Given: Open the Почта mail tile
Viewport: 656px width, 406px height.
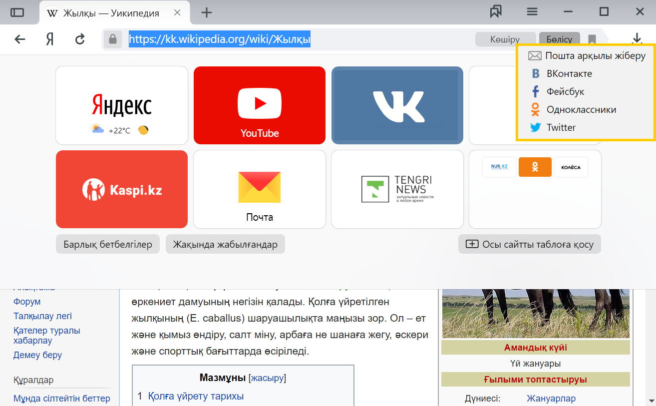Looking at the screenshot, I should [260, 189].
